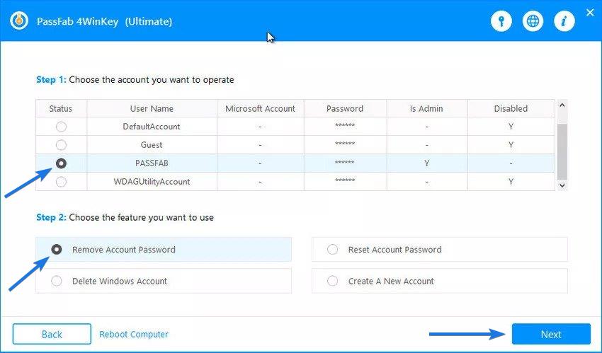Click the Next button
Viewport: 602px width, 353px height.
tap(551, 334)
